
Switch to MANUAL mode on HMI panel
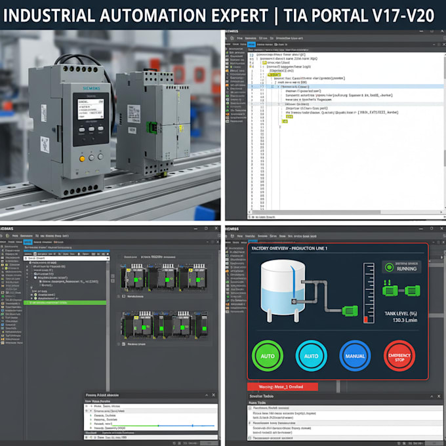tap(355, 355)
